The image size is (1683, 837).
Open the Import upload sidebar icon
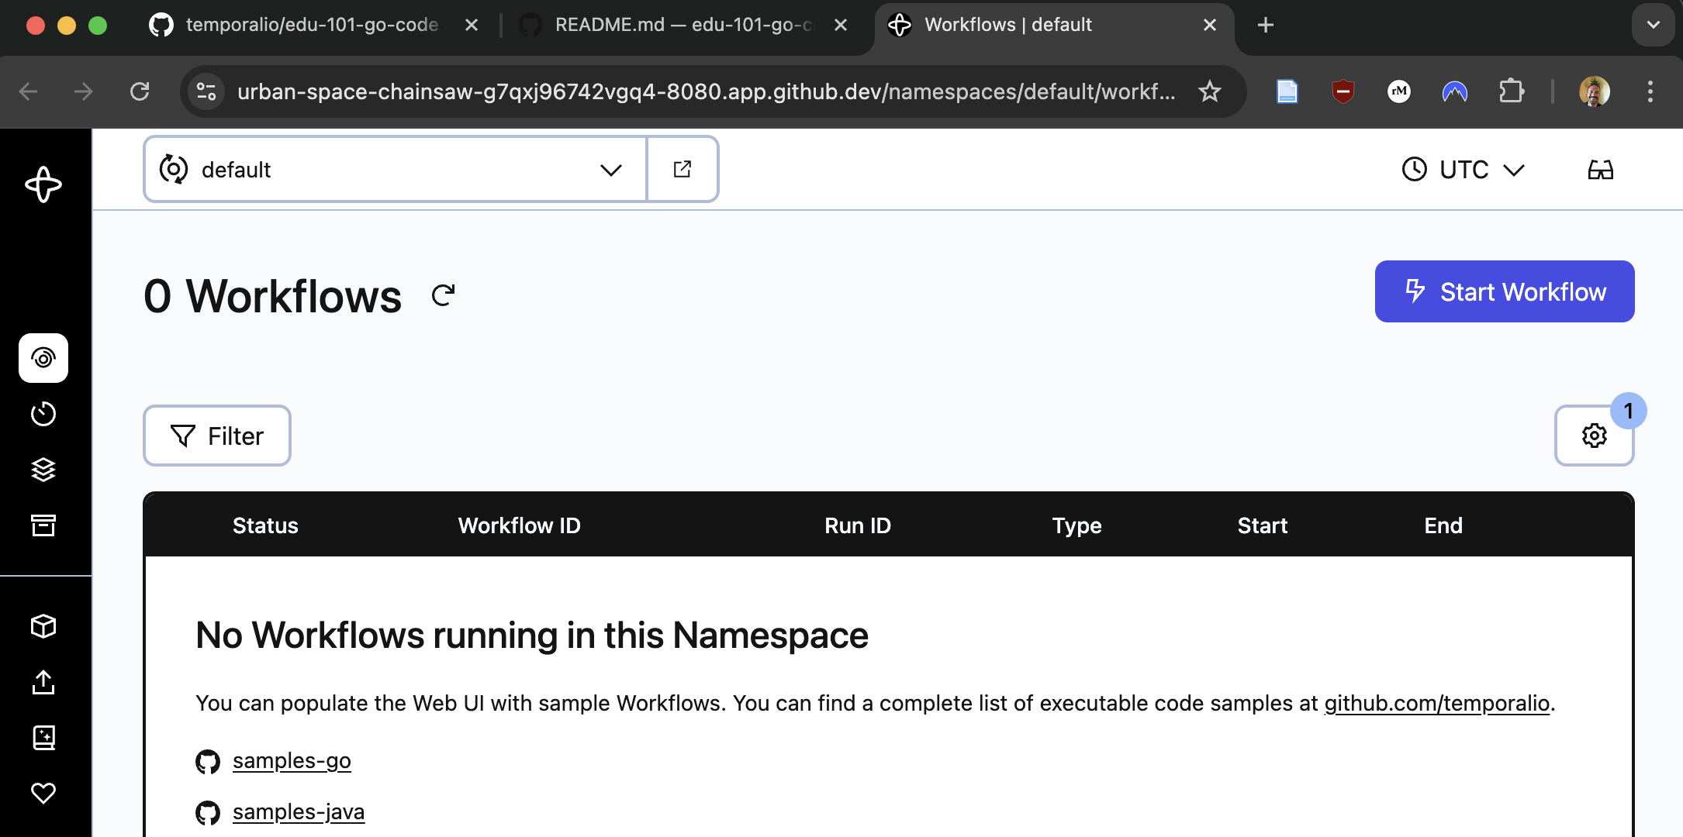coord(43,682)
